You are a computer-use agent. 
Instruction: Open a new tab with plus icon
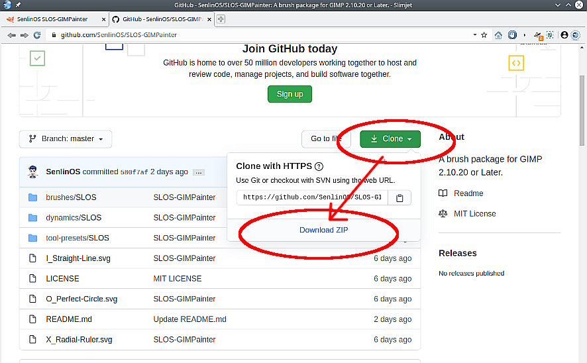pos(221,19)
